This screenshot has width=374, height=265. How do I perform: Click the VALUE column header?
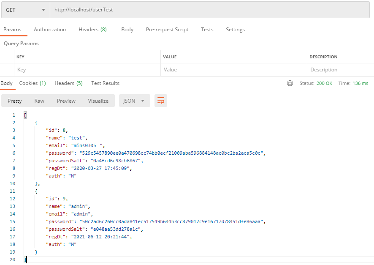coord(170,57)
